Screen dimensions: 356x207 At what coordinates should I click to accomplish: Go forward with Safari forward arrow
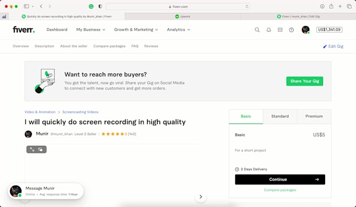pyautogui.click(x=50, y=6)
